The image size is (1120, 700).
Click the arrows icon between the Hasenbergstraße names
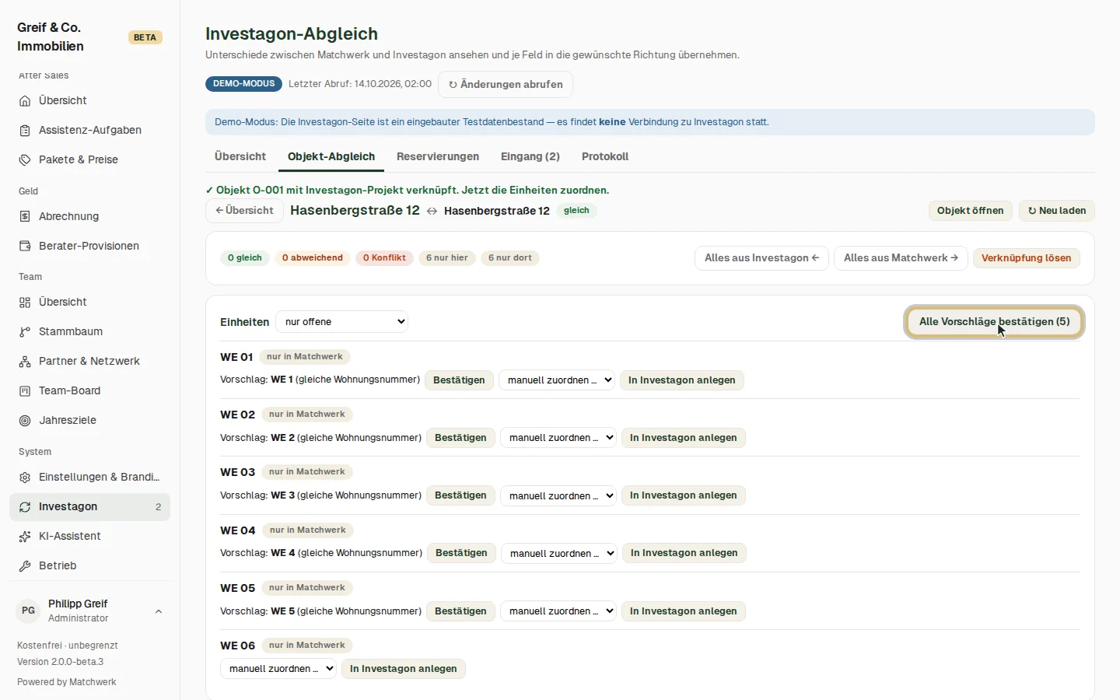[x=432, y=211]
